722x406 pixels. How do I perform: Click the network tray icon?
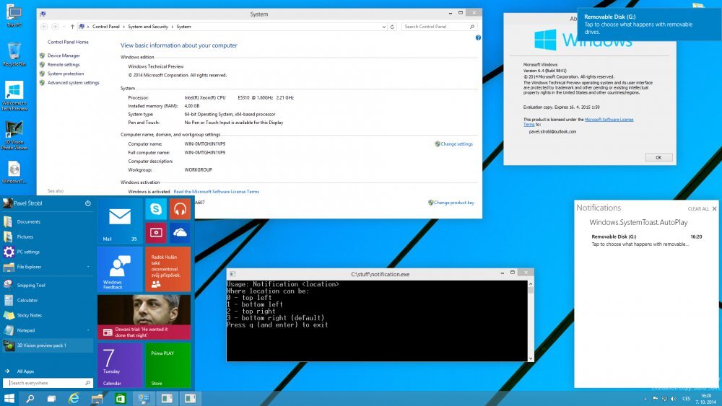click(x=664, y=399)
